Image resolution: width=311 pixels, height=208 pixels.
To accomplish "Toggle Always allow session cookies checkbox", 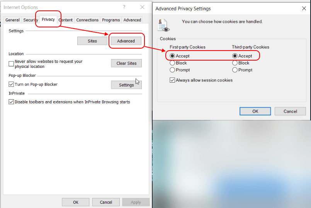I will (172, 80).
